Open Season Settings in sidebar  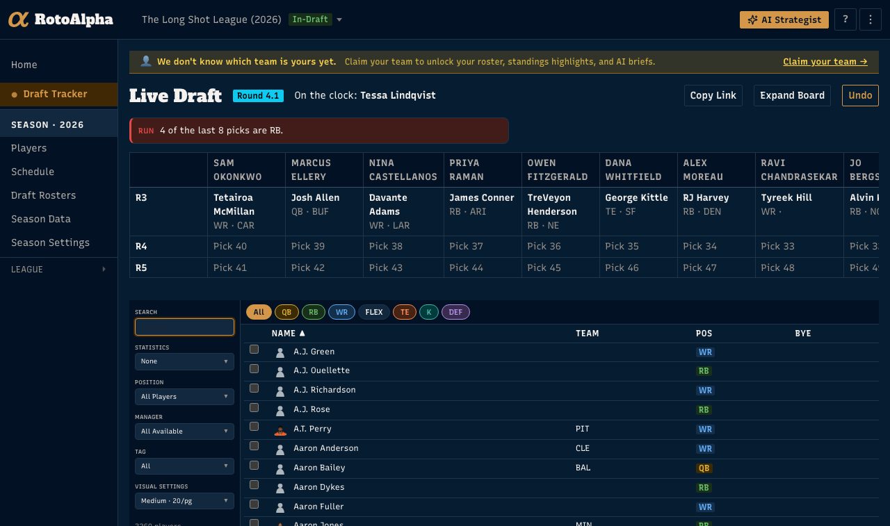(59, 243)
